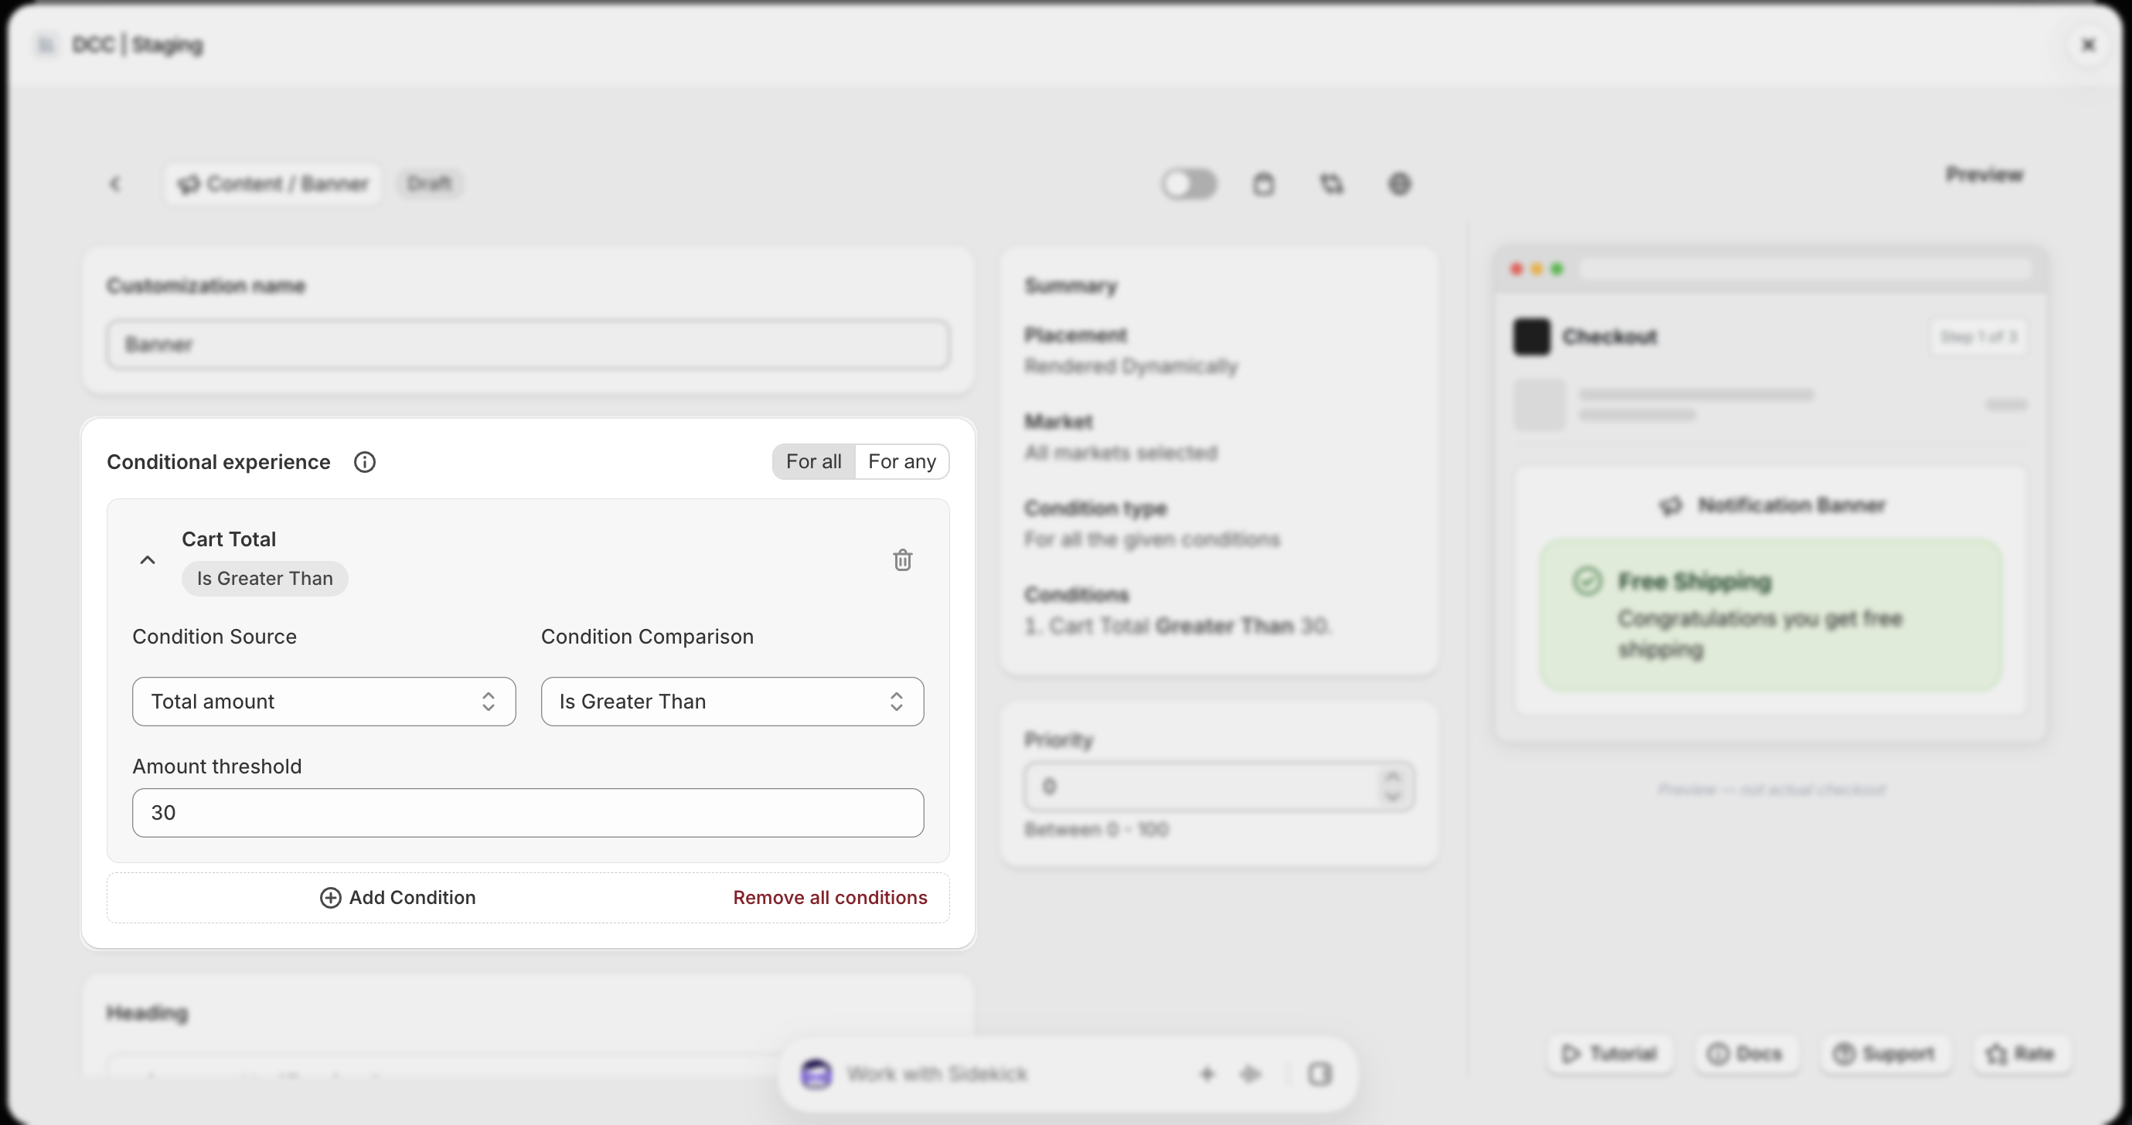This screenshot has height=1125, width=2132.
Task: Increase priority with the stepper up arrow
Action: (x=1393, y=777)
